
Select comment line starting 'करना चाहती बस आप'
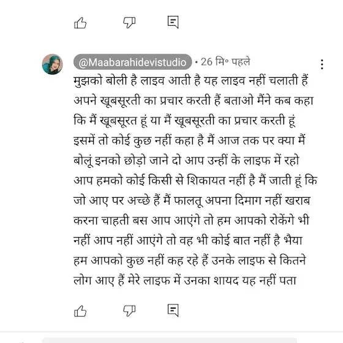[x=191, y=221]
